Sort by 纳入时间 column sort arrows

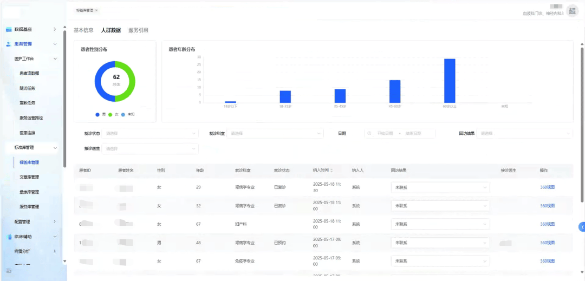[x=340, y=170]
